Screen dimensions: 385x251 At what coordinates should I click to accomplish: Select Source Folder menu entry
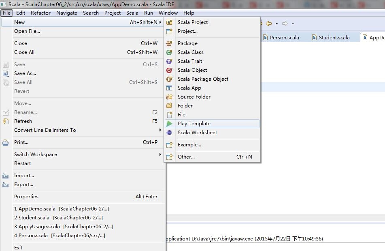212,97
